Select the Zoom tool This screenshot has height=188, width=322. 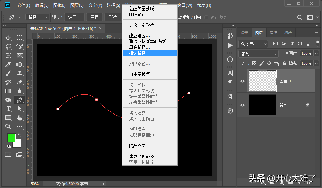pyautogui.click(x=9, y=126)
